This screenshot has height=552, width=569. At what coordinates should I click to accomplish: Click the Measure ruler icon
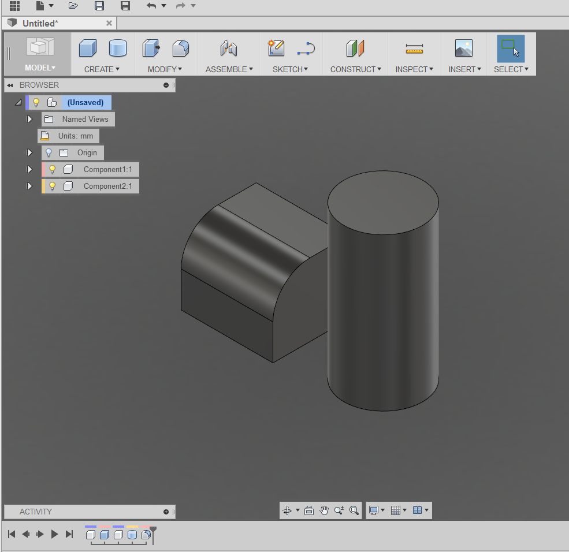pyautogui.click(x=414, y=49)
